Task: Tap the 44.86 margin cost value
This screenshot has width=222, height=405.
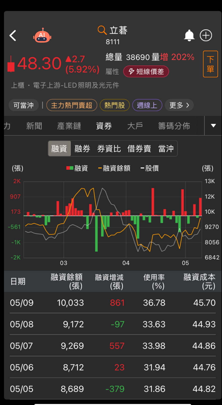Action: tap(204, 346)
